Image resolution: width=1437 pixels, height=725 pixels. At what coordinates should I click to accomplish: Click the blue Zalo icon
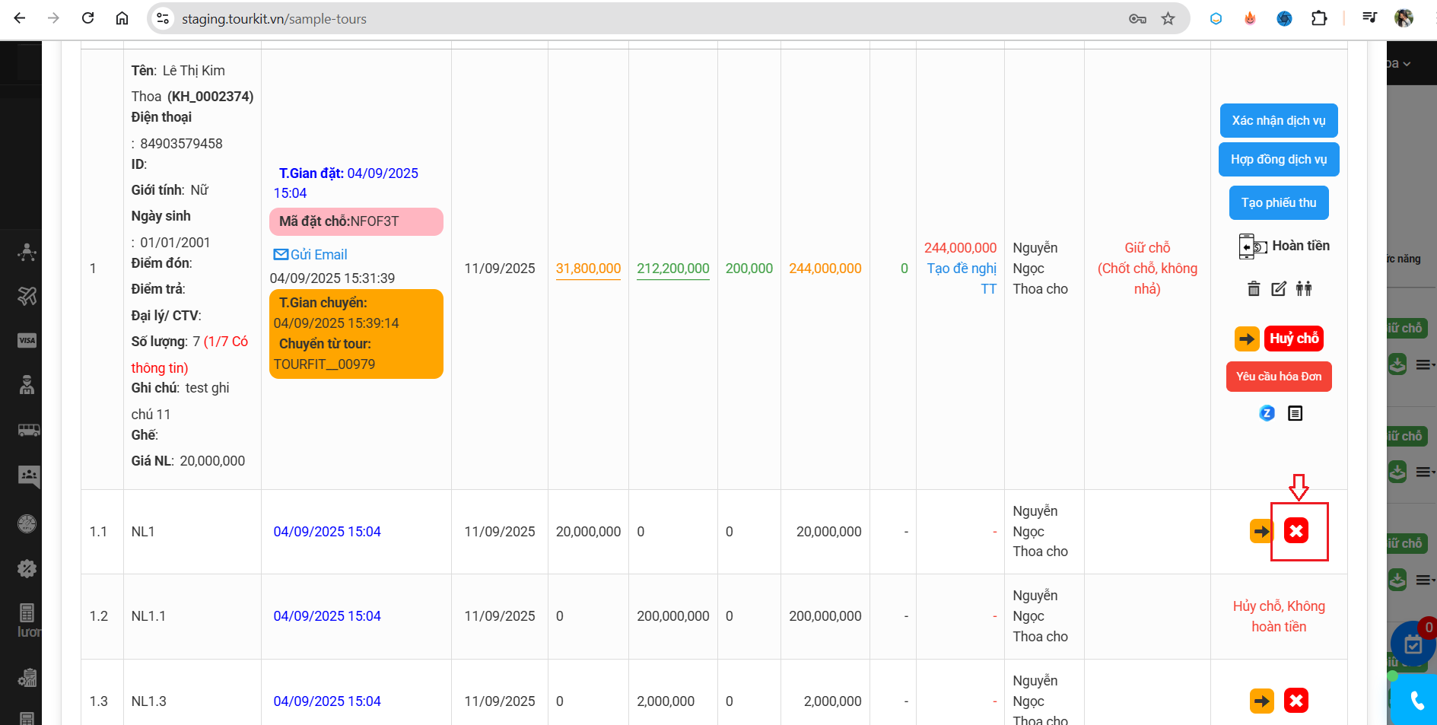point(1267,413)
